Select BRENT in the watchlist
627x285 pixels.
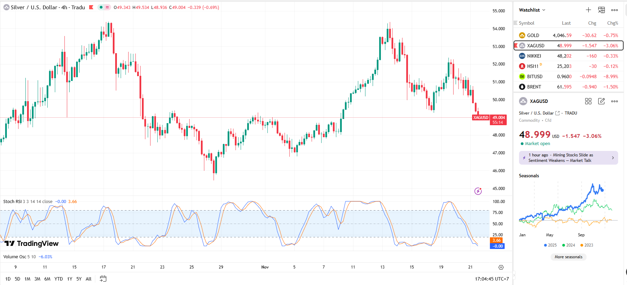click(534, 87)
